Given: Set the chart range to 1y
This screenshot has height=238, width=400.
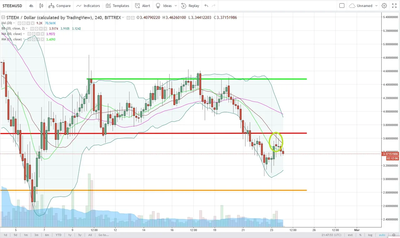Looking at the screenshot, I should [x=70, y=235].
